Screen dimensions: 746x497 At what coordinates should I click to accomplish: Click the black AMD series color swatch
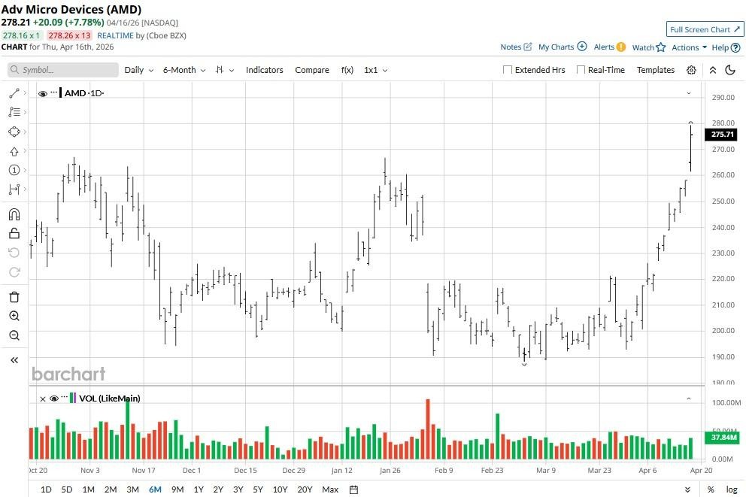[x=60, y=92]
